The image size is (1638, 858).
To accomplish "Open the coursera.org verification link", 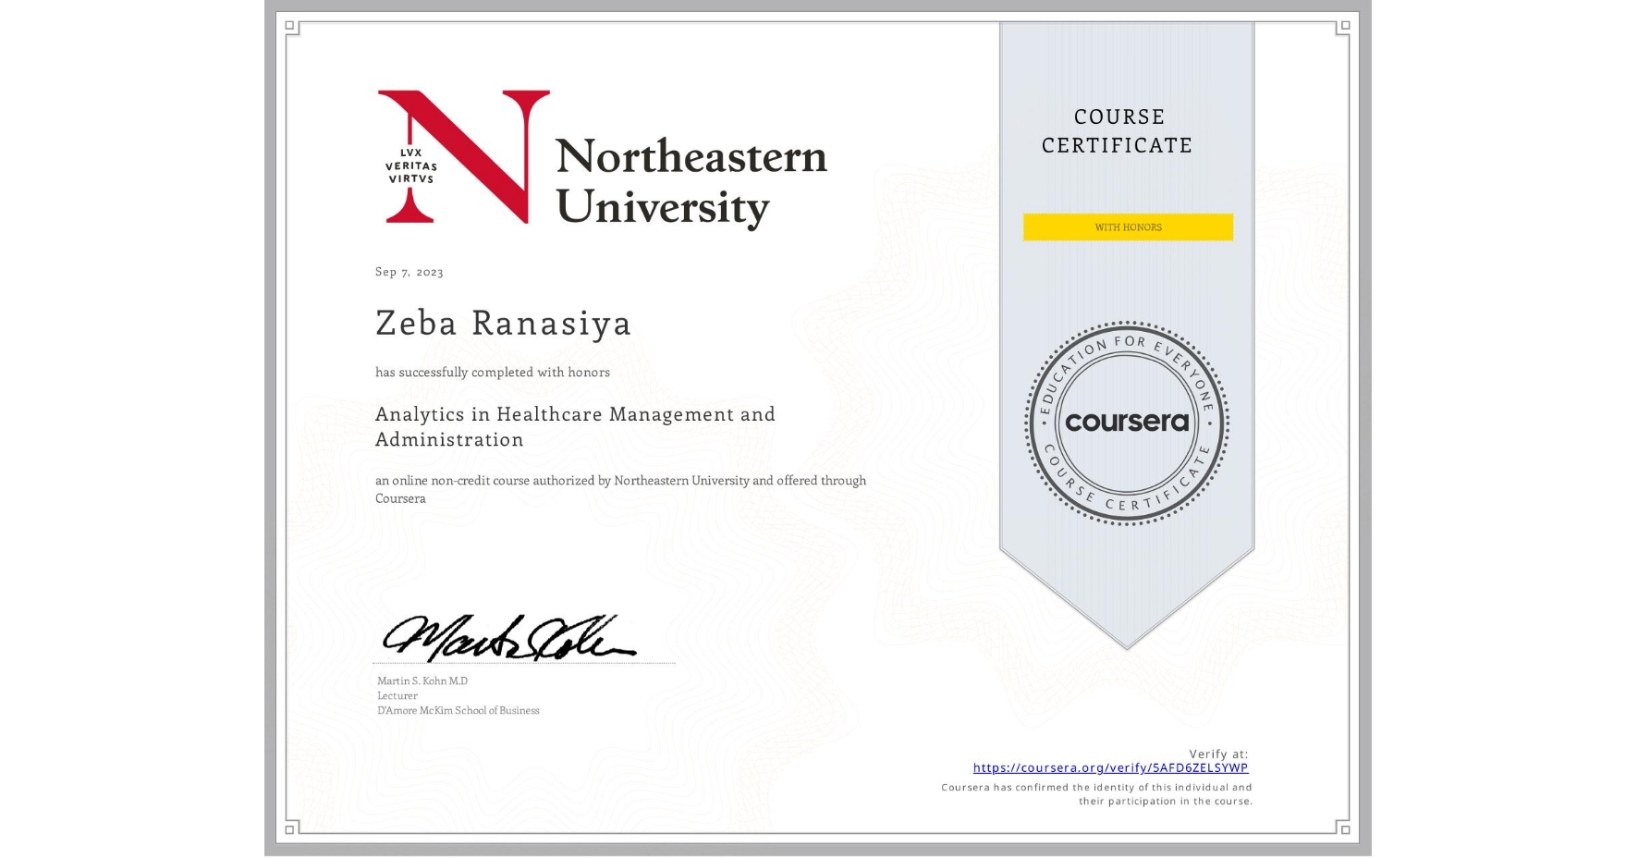I will (x=1109, y=767).
